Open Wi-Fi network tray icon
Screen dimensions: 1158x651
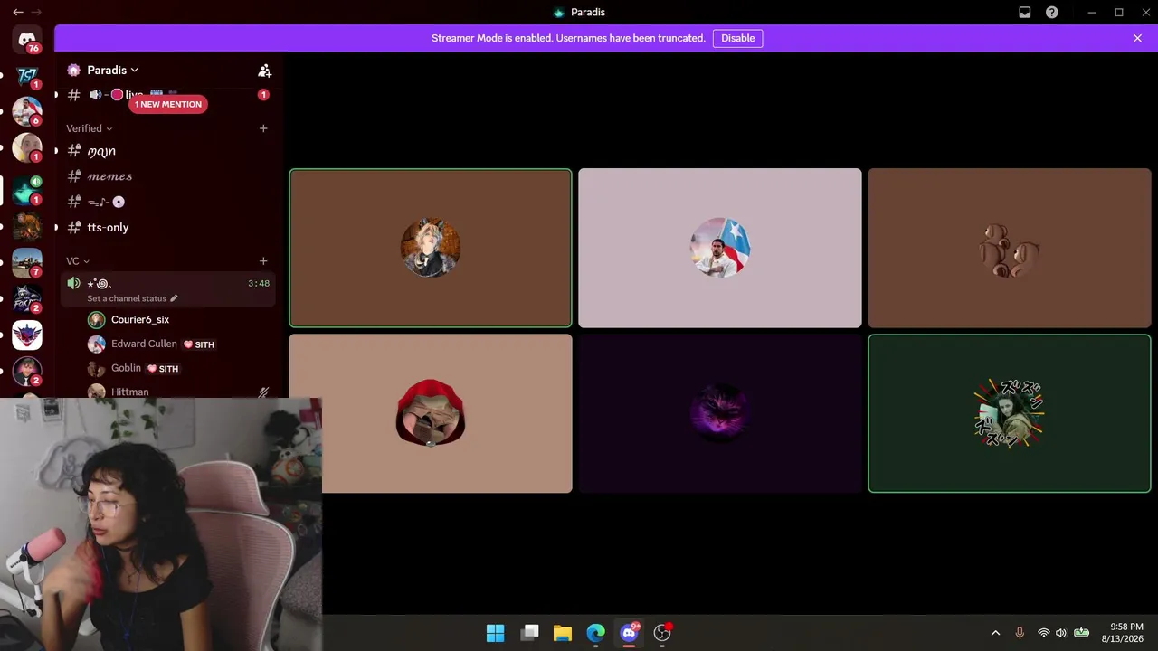click(1043, 633)
